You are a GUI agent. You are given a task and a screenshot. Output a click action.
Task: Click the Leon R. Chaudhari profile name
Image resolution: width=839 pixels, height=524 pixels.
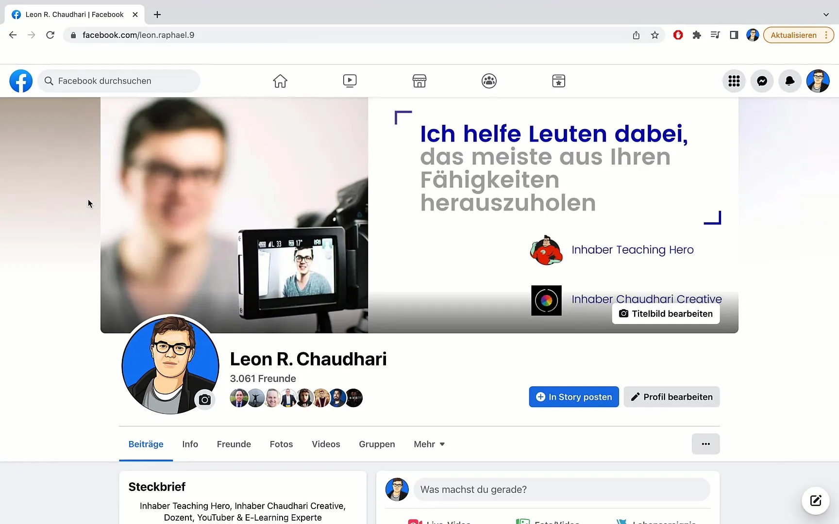click(x=308, y=359)
